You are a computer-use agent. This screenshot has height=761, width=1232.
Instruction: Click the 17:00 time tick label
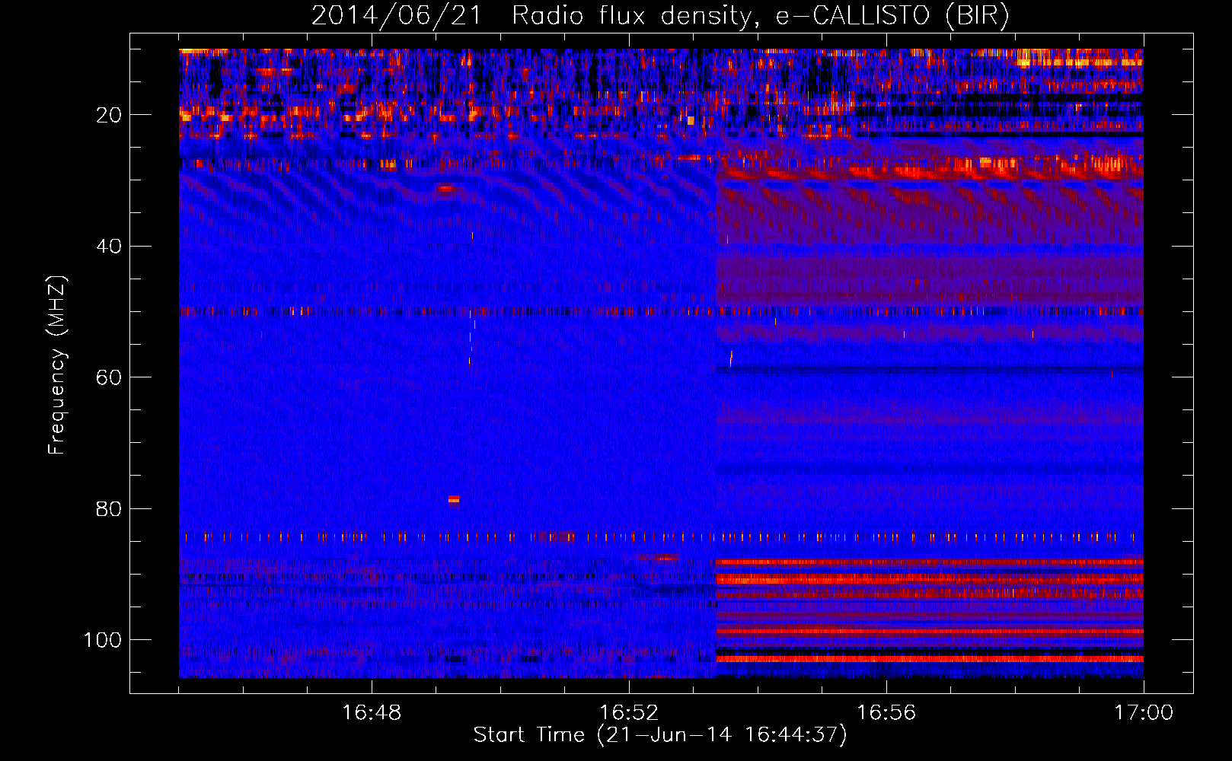1144,713
